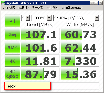Close the CrystalDiskMark window
Screen dimensions: 104x93
pyautogui.click(x=101, y=3)
